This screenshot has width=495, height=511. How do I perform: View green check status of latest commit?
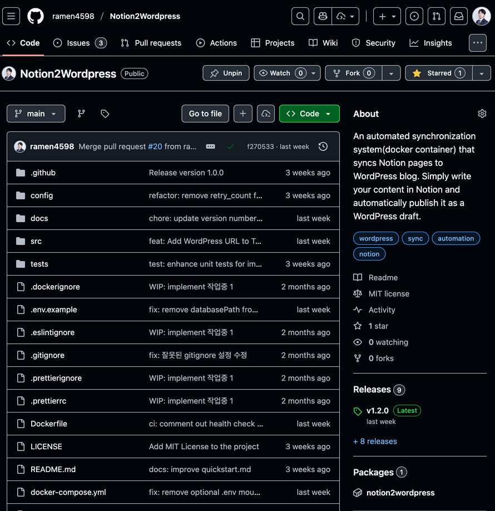[x=231, y=146]
